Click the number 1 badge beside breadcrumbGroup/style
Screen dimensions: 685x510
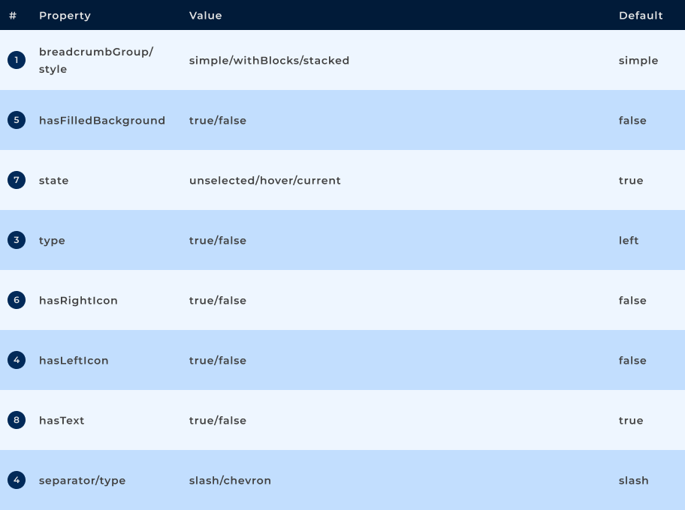(x=17, y=60)
